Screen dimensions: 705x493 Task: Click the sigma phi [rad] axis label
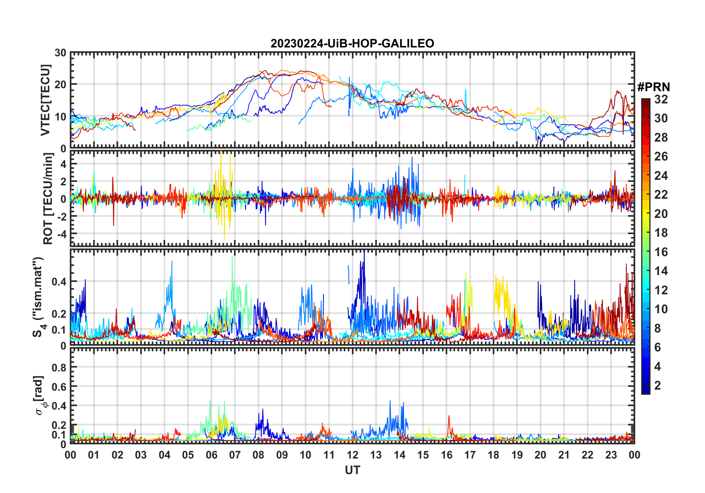point(40,396)
